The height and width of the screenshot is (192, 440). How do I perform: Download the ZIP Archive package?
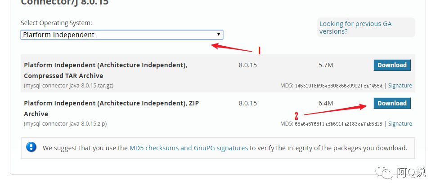click(x=392, y=103)
